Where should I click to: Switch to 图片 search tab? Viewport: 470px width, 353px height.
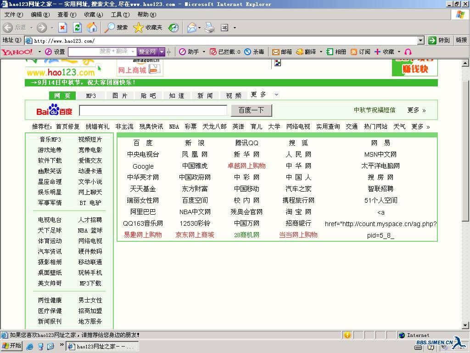tap(120, 96)
